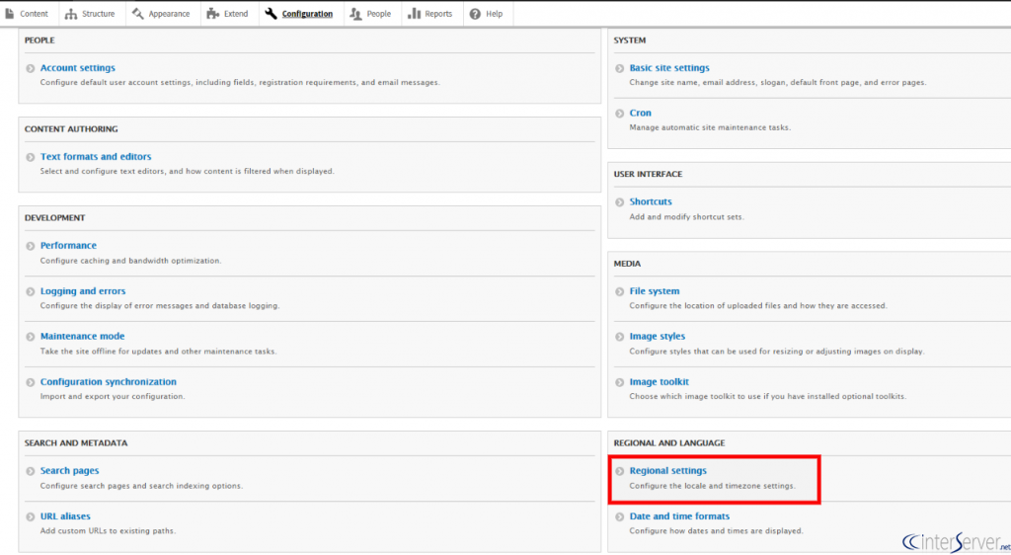Open Image styles link
Screen dimensions: 1011x555
657,337
